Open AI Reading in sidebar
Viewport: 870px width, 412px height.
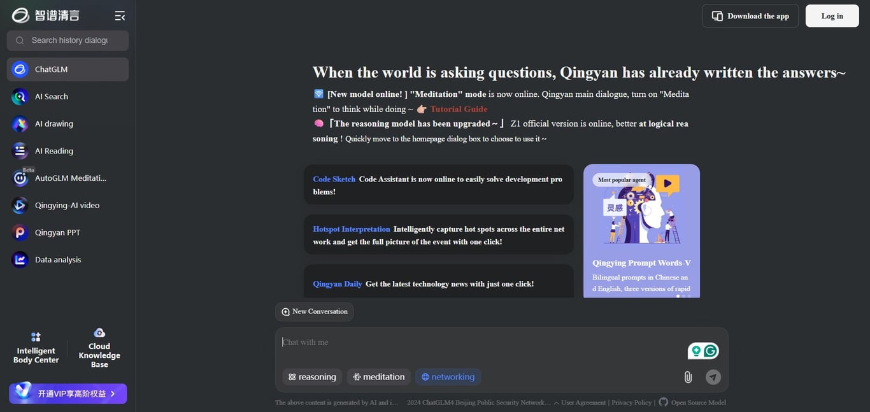point(68,151)
